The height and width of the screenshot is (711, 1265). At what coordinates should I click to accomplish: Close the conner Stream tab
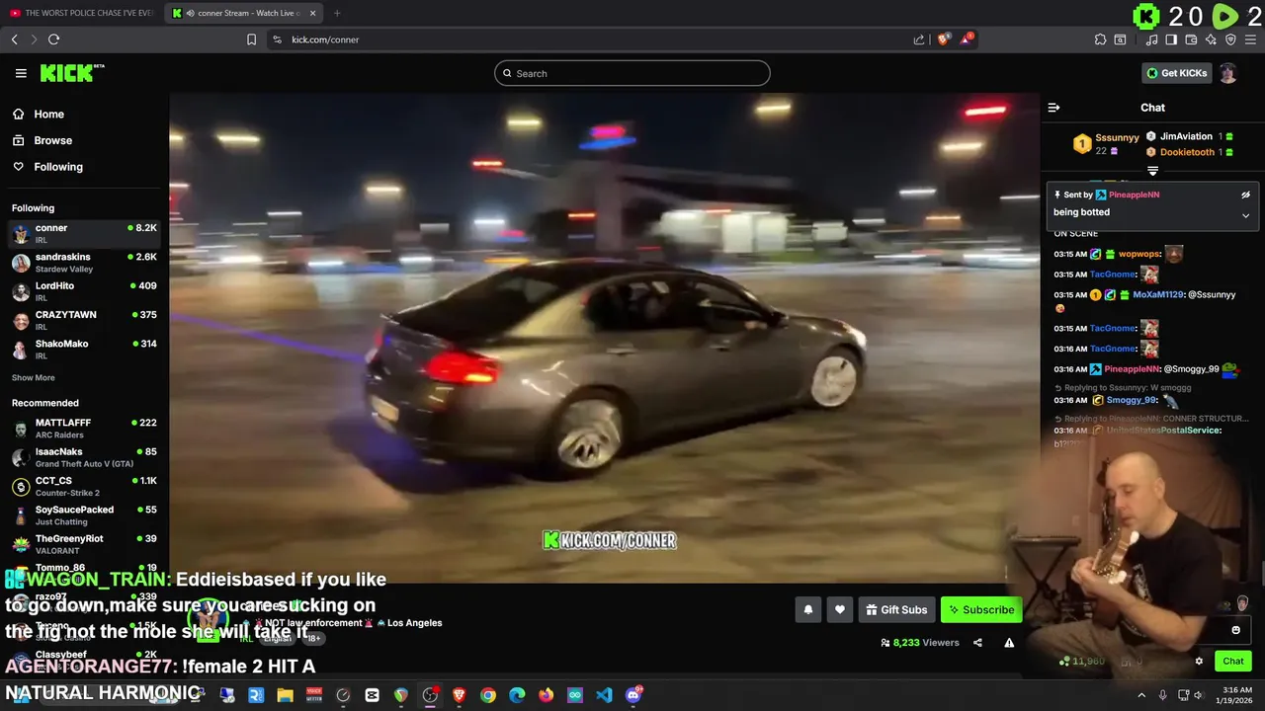point(313,13)
